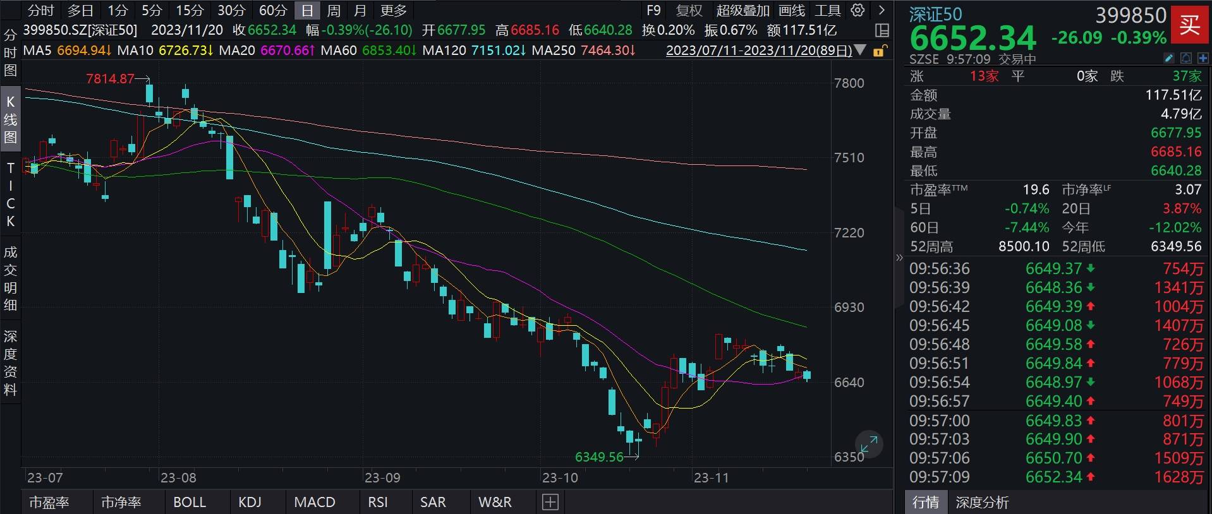Screen dimensions: 1212x514
Task: Collapse the right quote panel
Action: 899,257
